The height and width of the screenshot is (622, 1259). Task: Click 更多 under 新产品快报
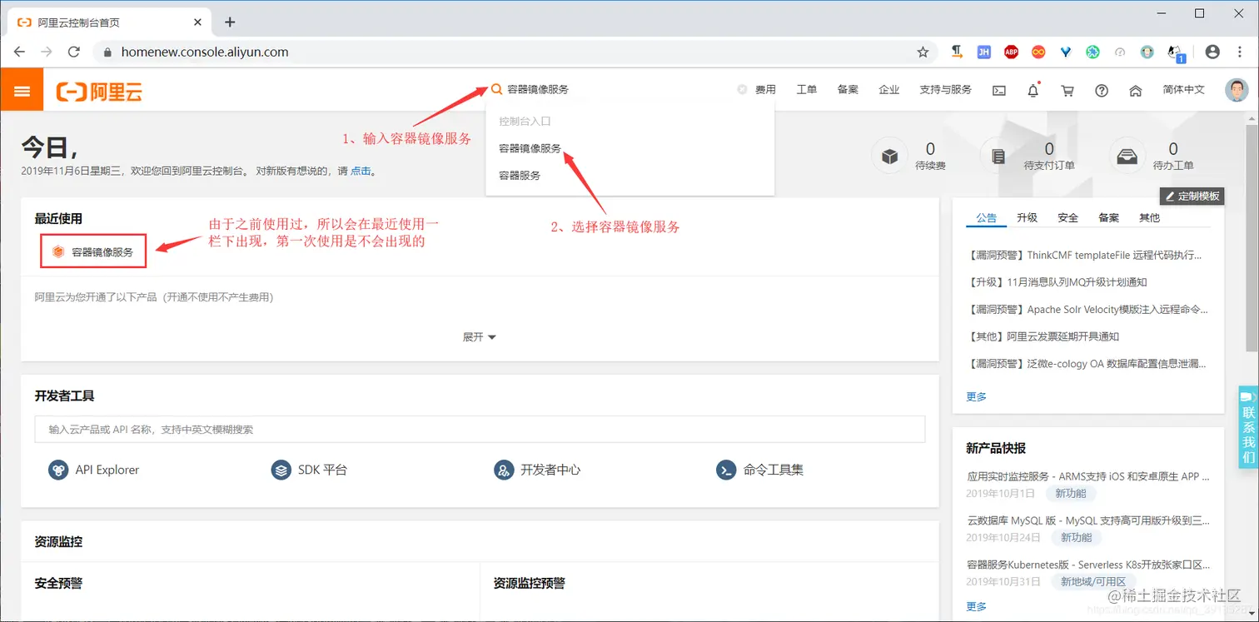pyautogui.click(x=977, y=607)
